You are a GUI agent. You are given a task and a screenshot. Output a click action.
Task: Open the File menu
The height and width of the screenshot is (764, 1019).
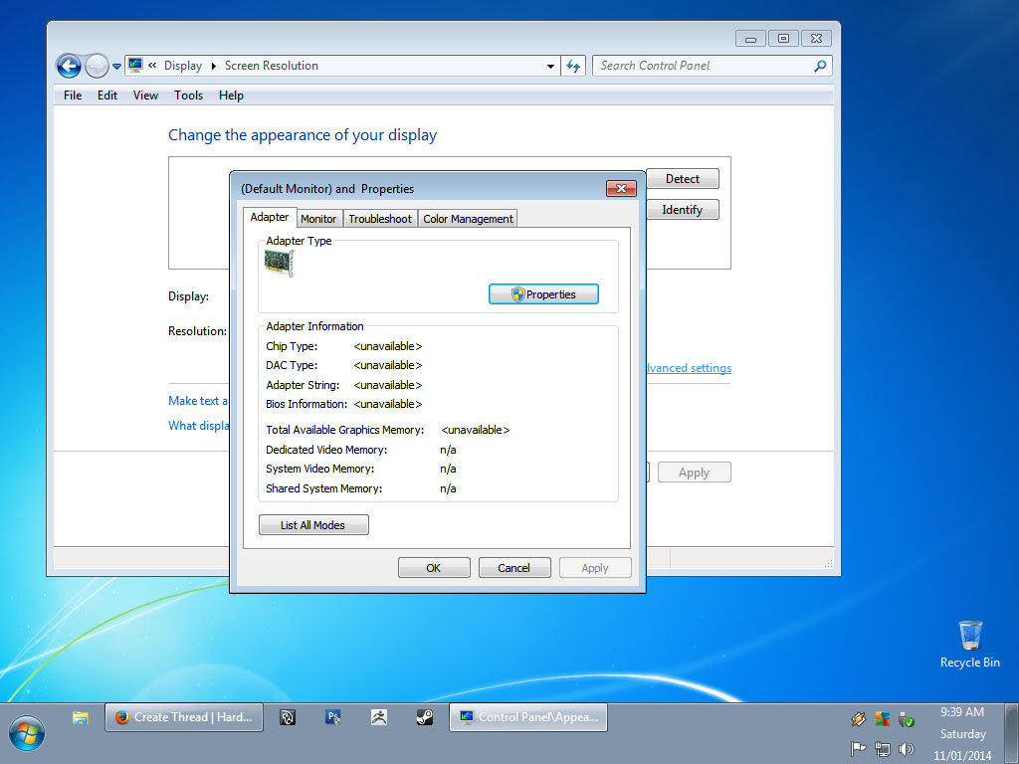(x=73, y=95)
